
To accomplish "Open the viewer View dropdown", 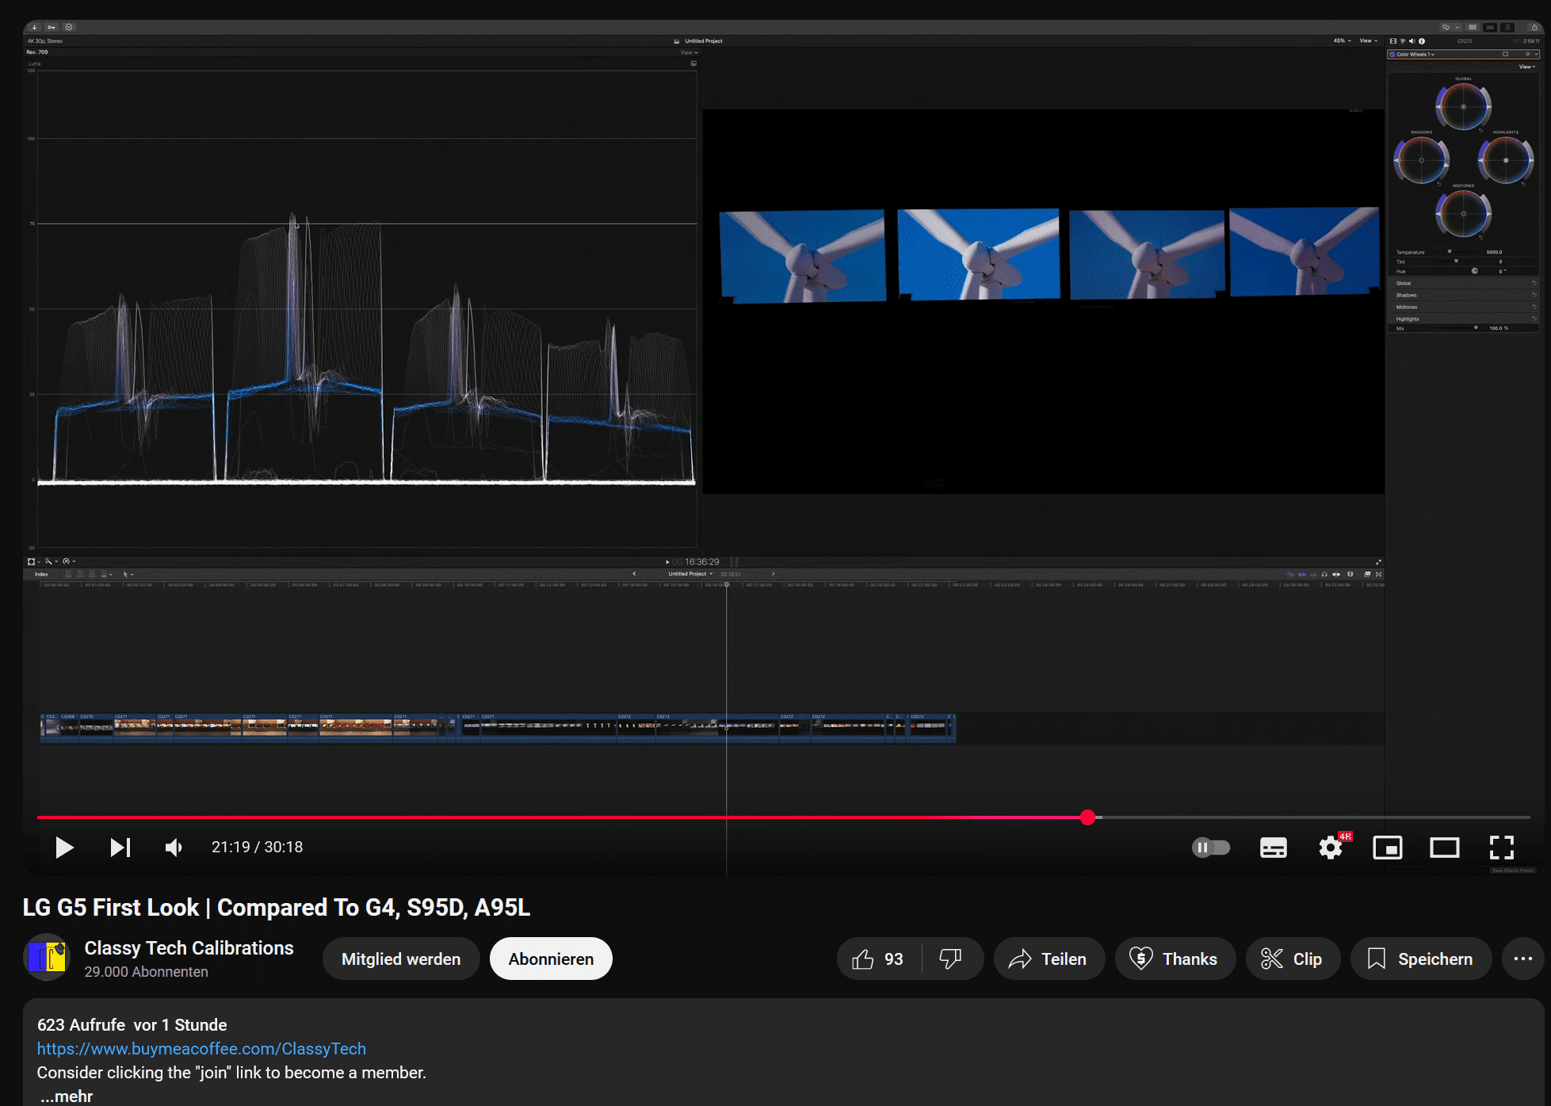I will (1369, 40).
